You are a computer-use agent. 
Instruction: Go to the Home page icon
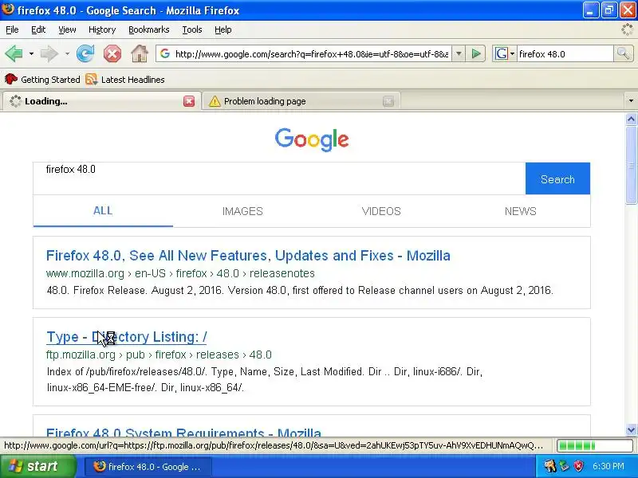(x=139, y=53)
